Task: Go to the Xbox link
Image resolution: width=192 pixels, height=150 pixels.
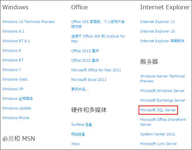Action: [x=75, y=144]
